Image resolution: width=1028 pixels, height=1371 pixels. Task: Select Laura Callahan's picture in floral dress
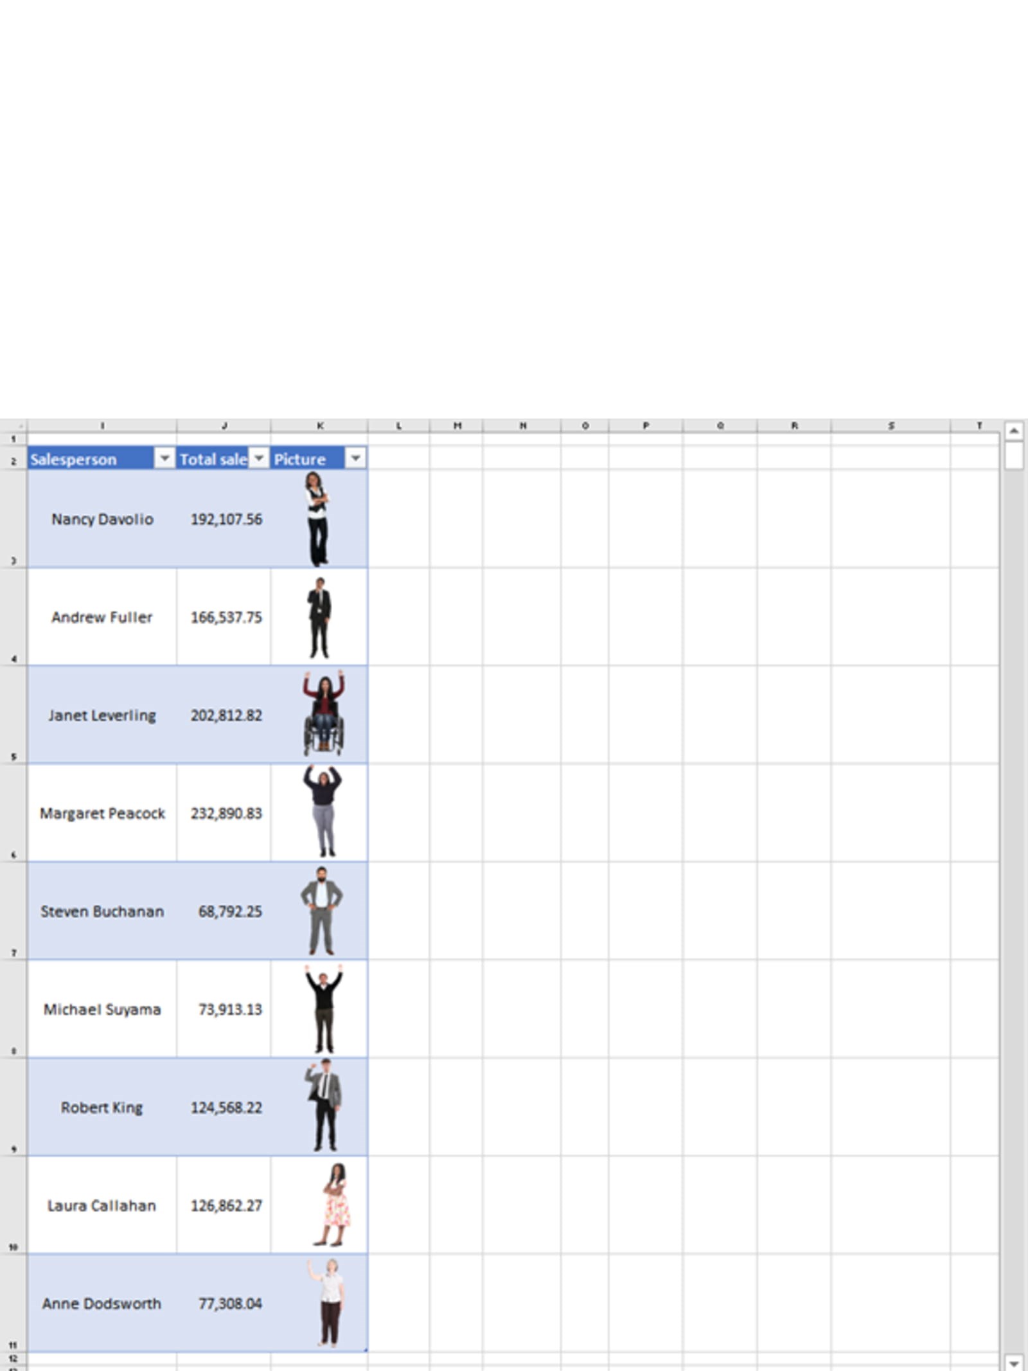334,1205
